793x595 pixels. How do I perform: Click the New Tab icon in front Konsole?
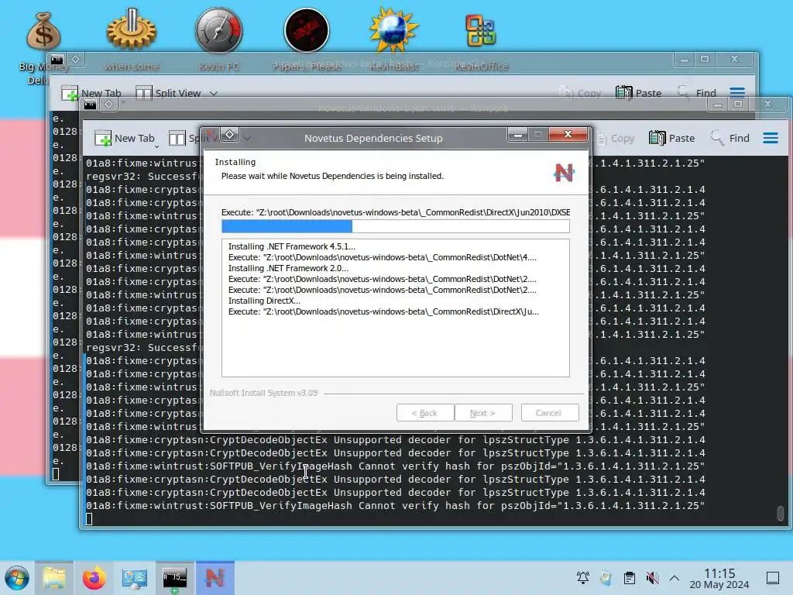(x=103, y=138)
